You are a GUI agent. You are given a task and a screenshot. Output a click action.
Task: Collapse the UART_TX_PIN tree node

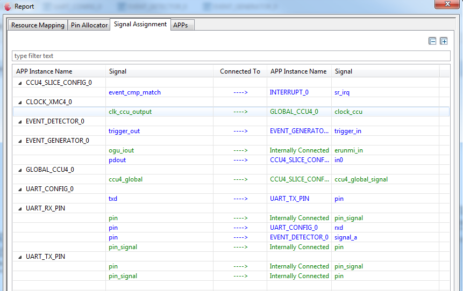[x=20, y=257]
